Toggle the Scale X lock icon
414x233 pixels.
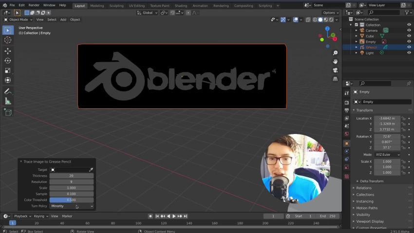(x=403, y=162)
